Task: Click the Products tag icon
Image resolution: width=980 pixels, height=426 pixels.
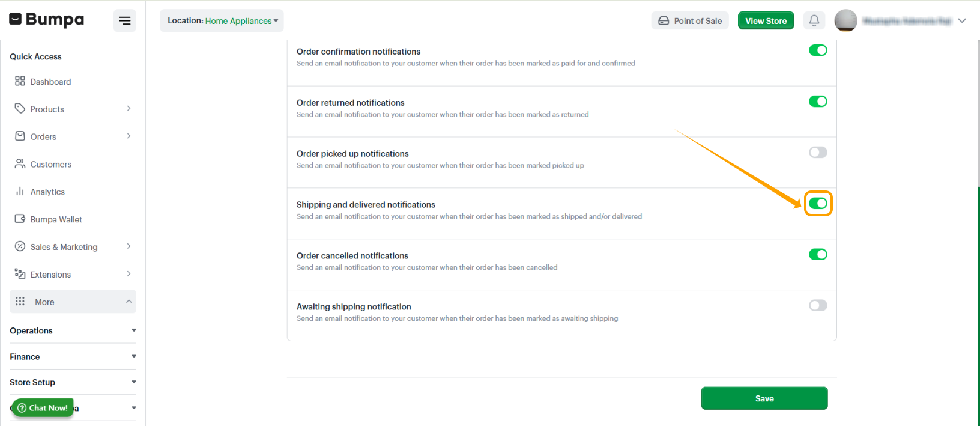Action: (20, 109)
